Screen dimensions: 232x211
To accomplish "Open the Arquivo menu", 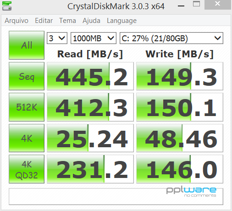I will [17, 21].
